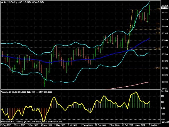Select the 100.0 Fibonacci level label
Screen dimensions: 169x127
158,48
